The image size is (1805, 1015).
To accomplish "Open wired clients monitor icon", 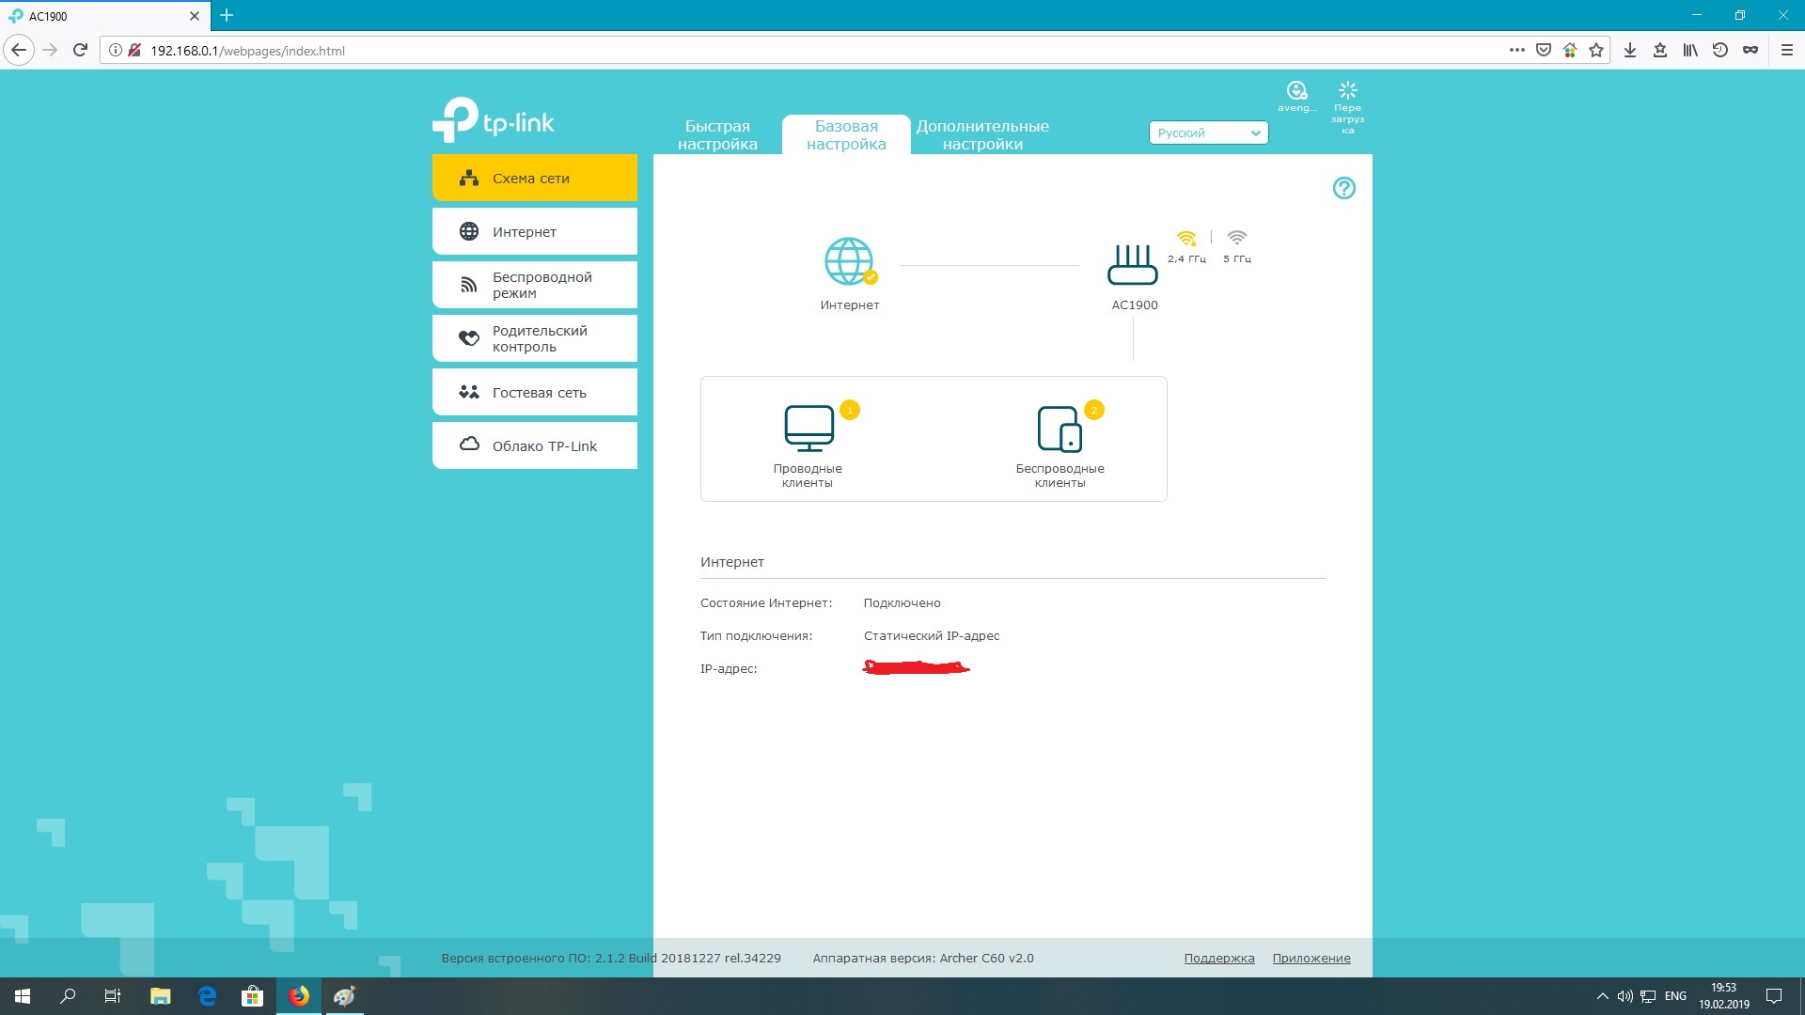I will point(808,429).
